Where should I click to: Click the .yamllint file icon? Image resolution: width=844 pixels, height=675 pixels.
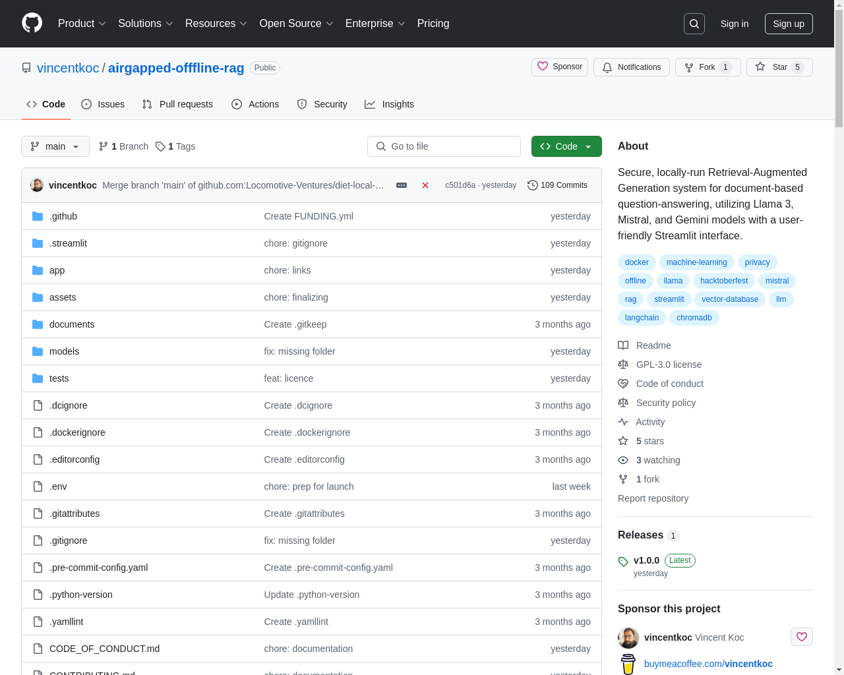coord(38,622)
